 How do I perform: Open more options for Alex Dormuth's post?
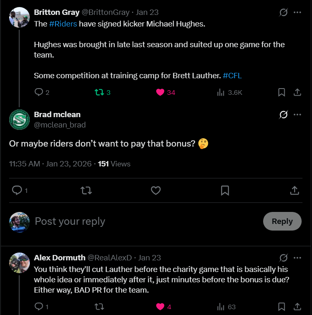(x=297, y=258)
